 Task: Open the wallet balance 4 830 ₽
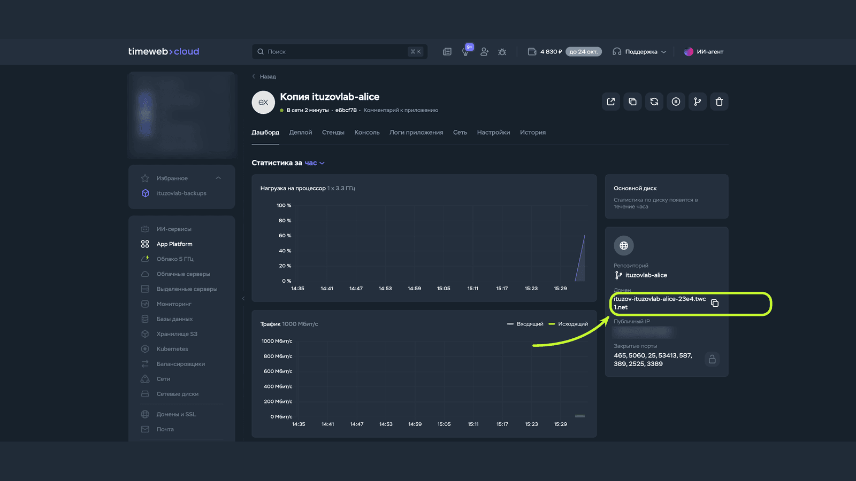(x=545, y=52)
